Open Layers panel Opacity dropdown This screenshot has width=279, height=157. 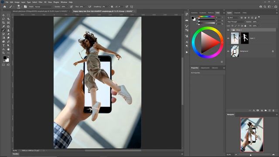(x=259, y=22)
